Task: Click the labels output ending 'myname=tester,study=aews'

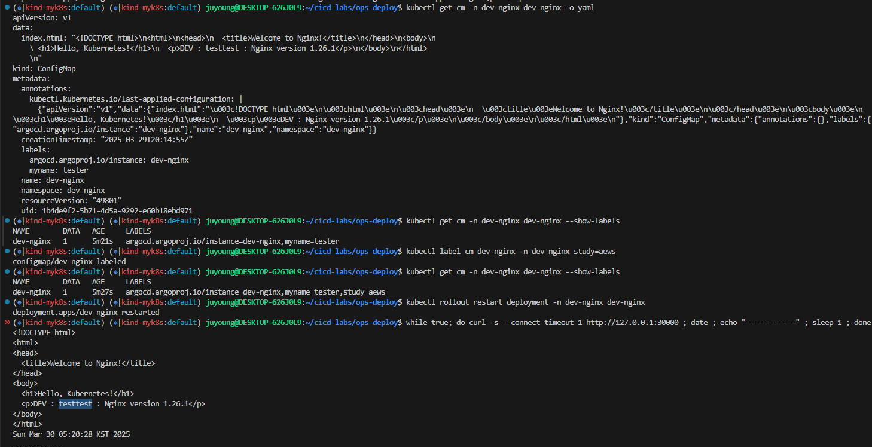Action: 255,292
